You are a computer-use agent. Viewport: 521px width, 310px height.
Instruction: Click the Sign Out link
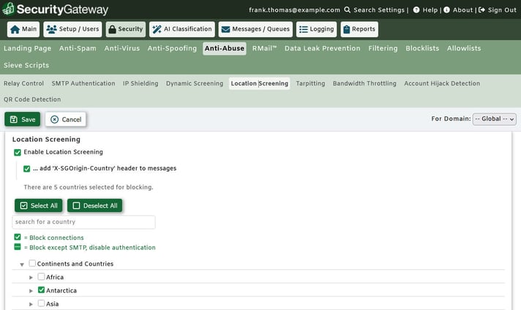pyautogui.click(x=502, y=10)
